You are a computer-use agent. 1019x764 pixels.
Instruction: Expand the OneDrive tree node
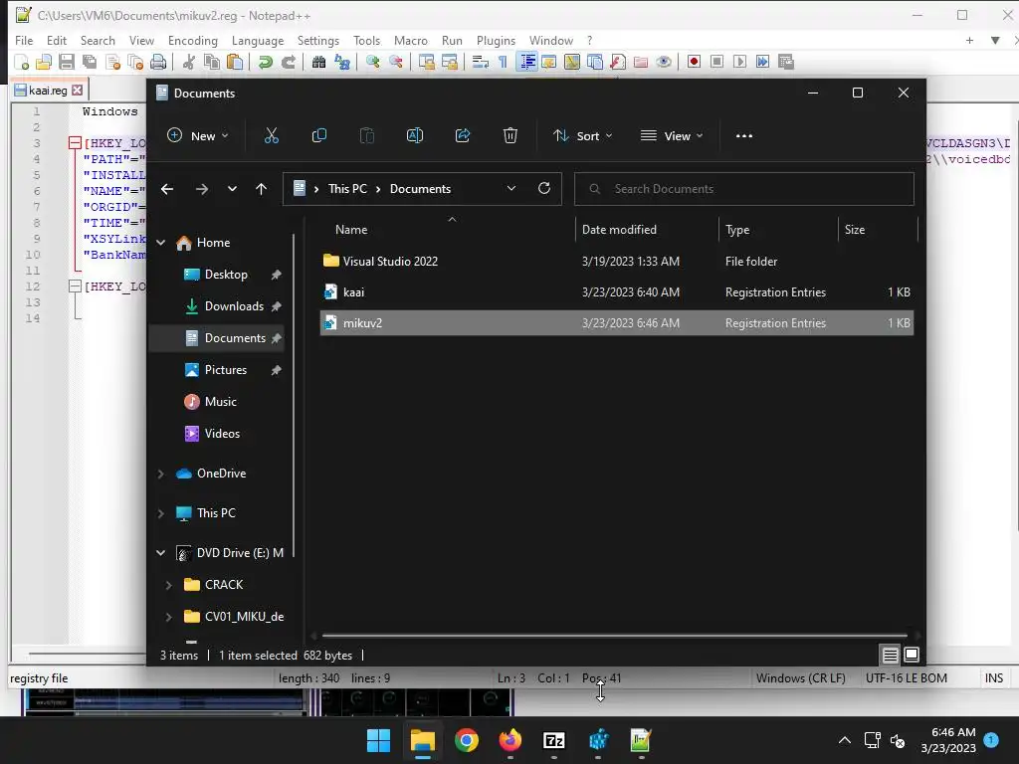coord(161,474)
